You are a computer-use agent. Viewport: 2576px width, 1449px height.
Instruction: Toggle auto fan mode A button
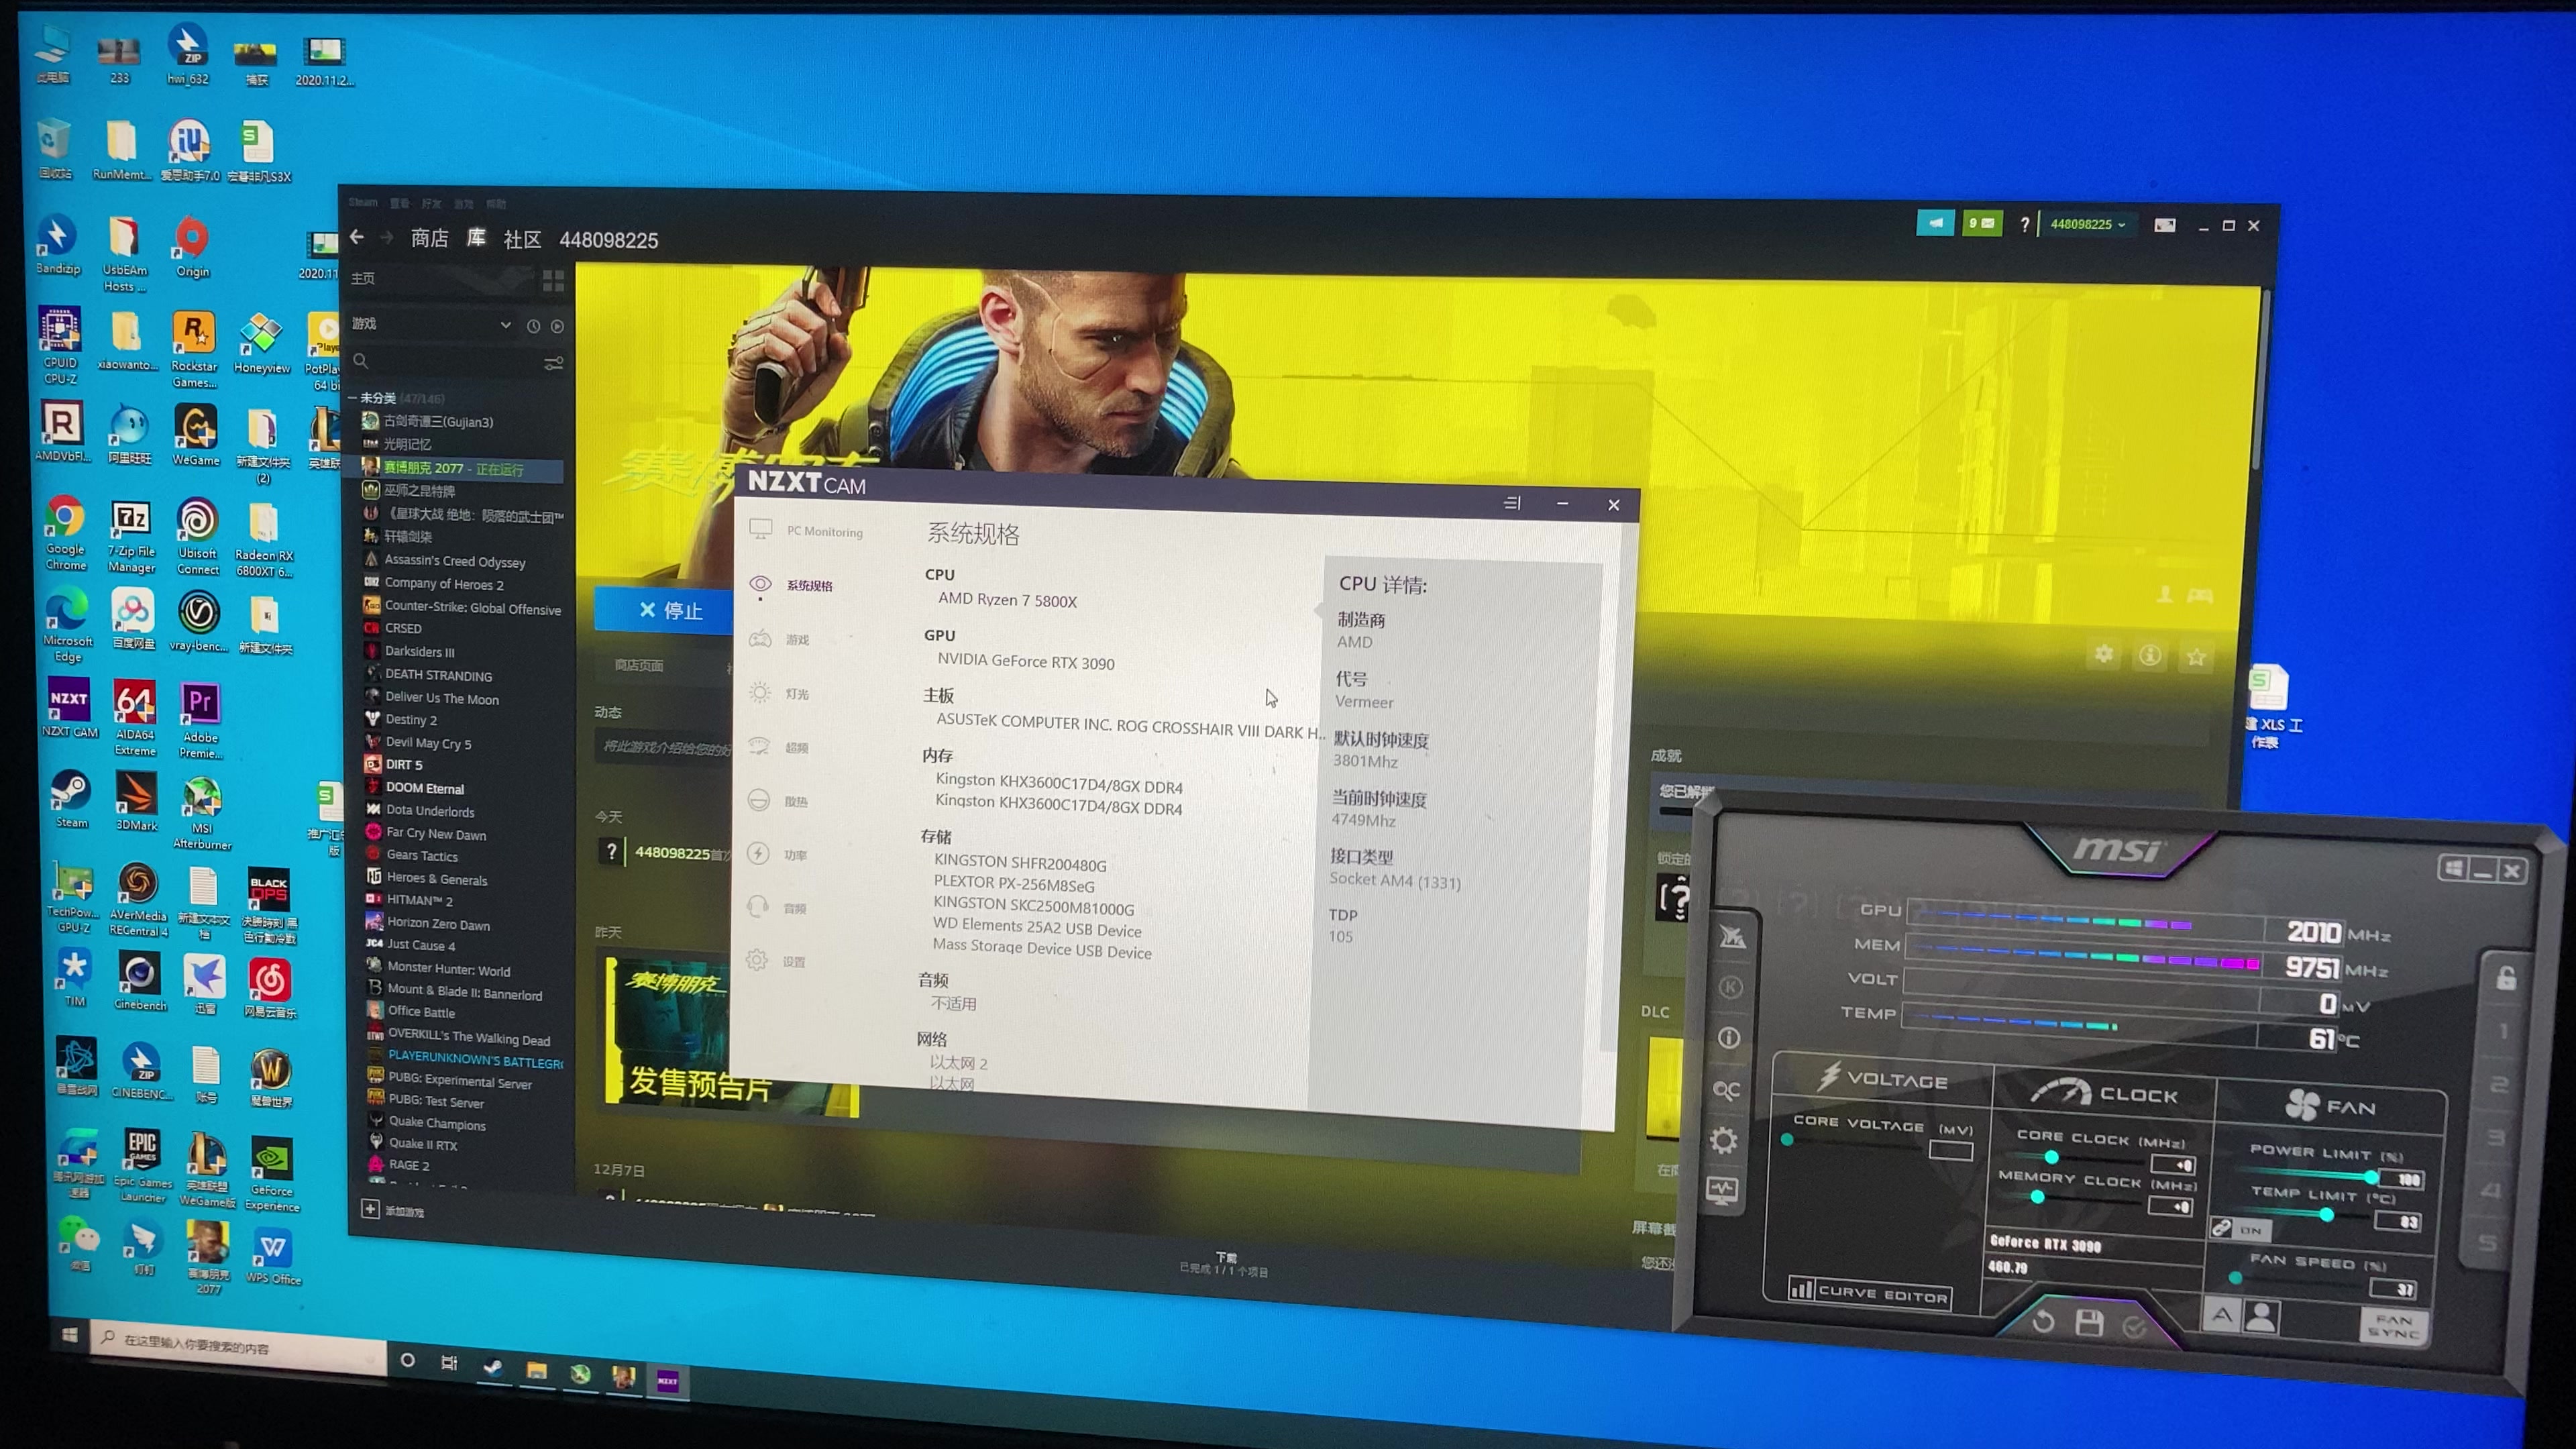[2222, 1316]
